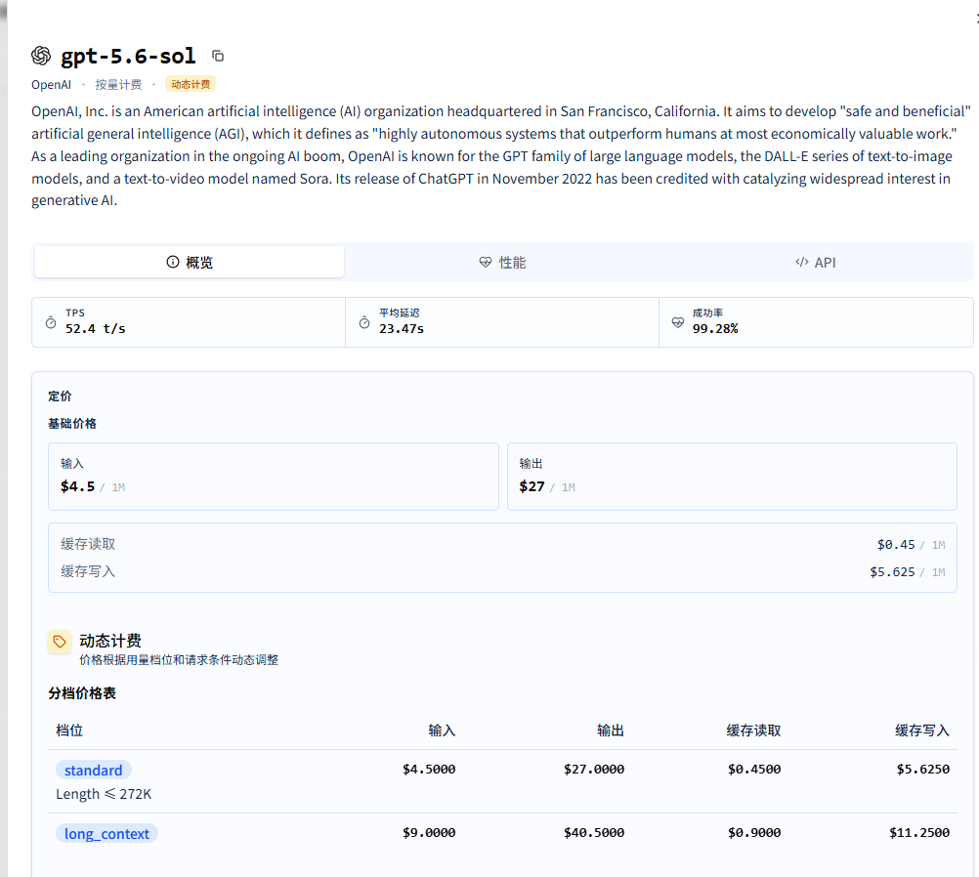Click the price tag icon beside 动态计费
This screenshot has width=979, height=877.
point(60,642)
